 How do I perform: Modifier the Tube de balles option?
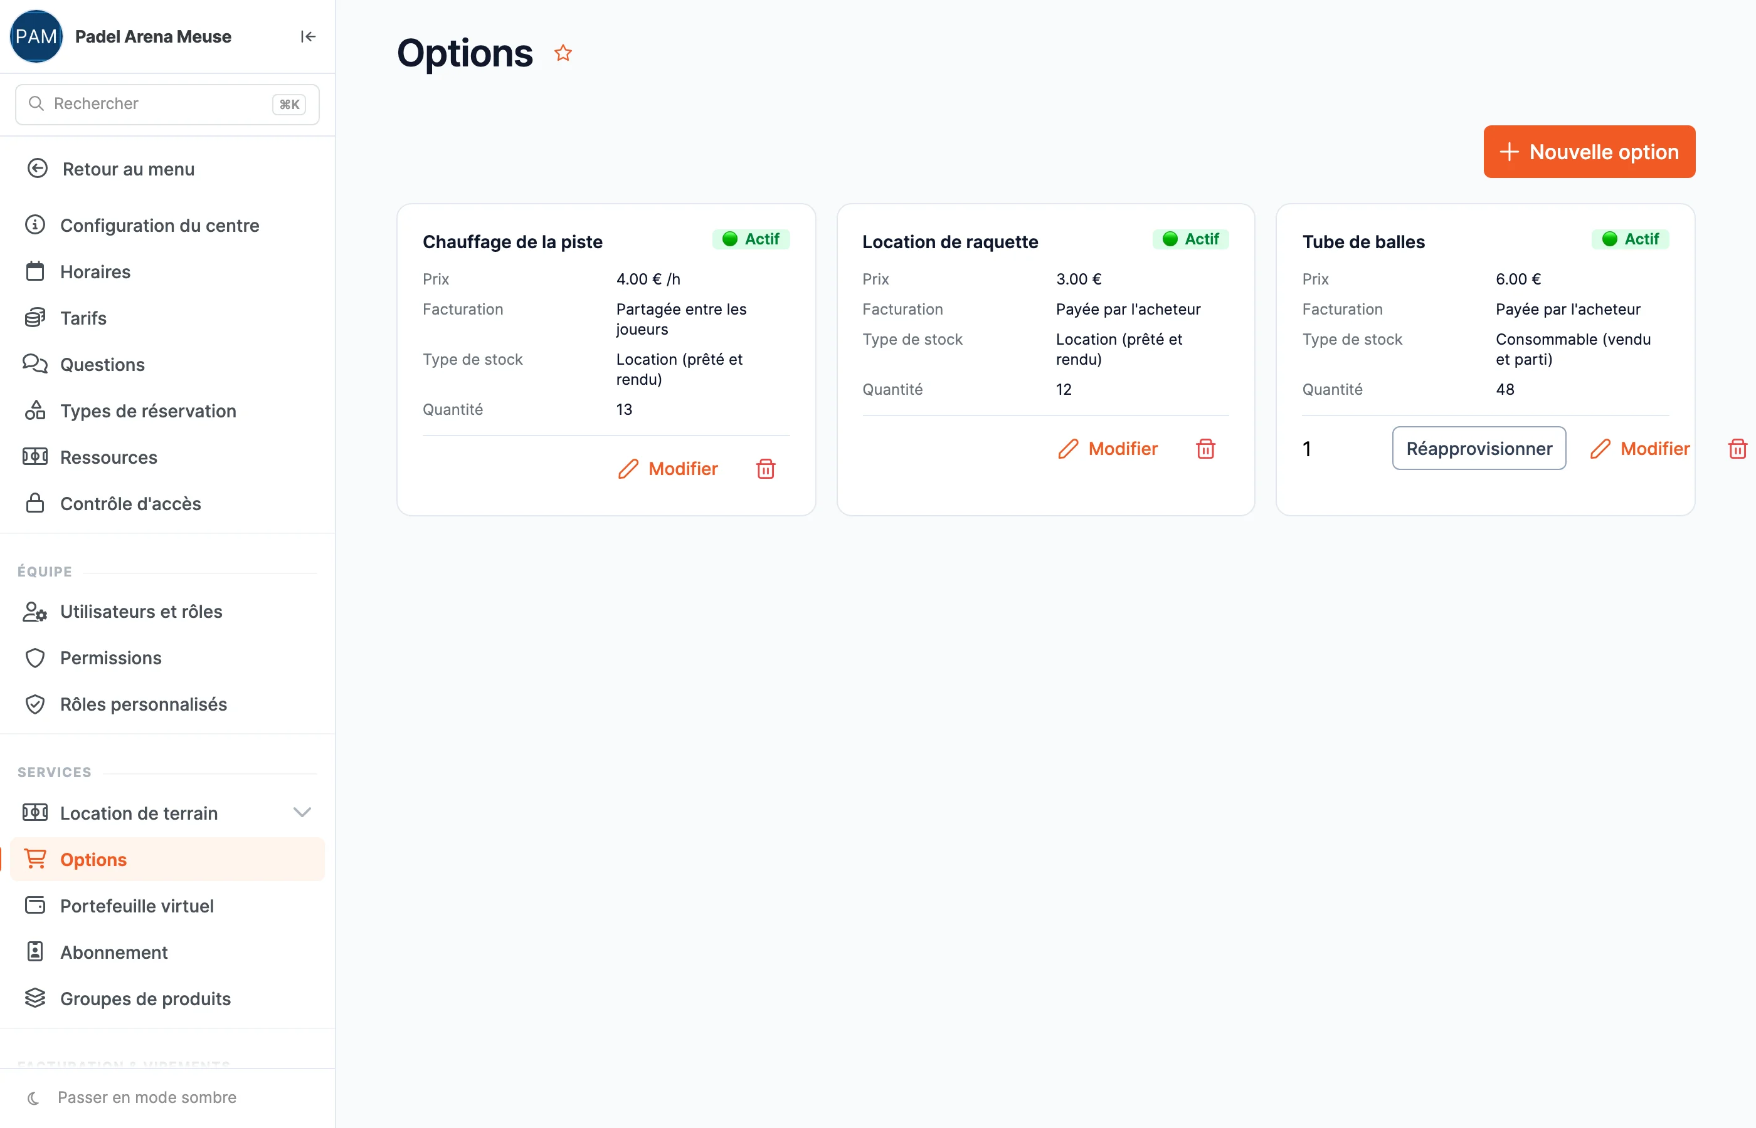click(1639, 449)
